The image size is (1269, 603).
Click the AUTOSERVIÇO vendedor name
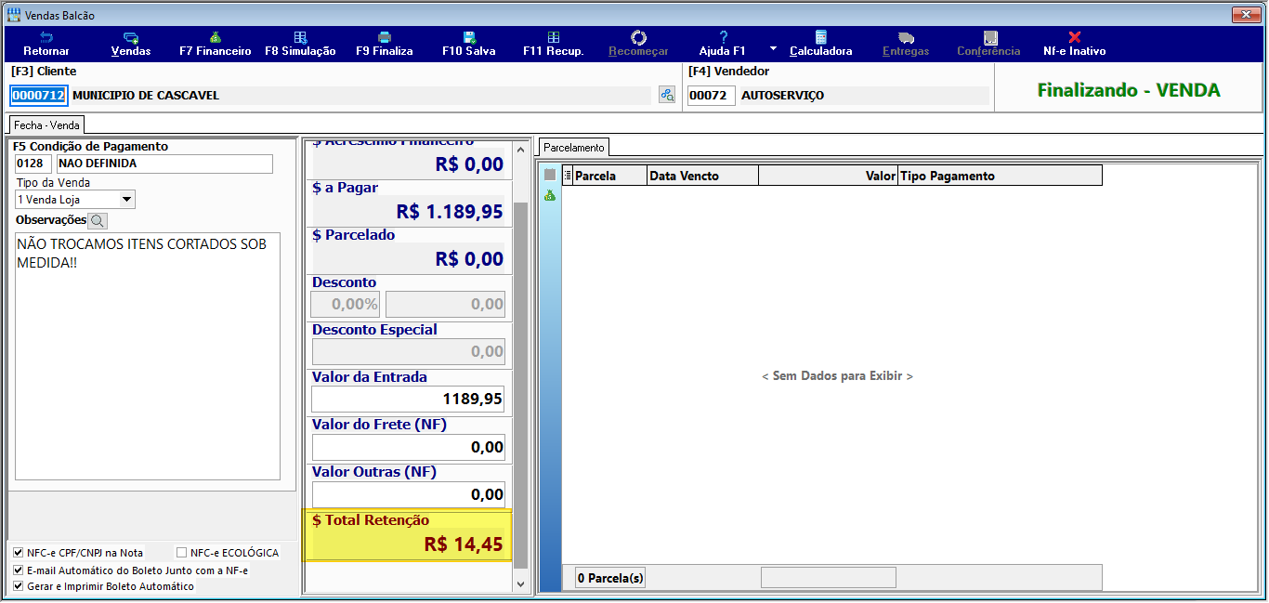pyautogui.click(x=782, y=95)
